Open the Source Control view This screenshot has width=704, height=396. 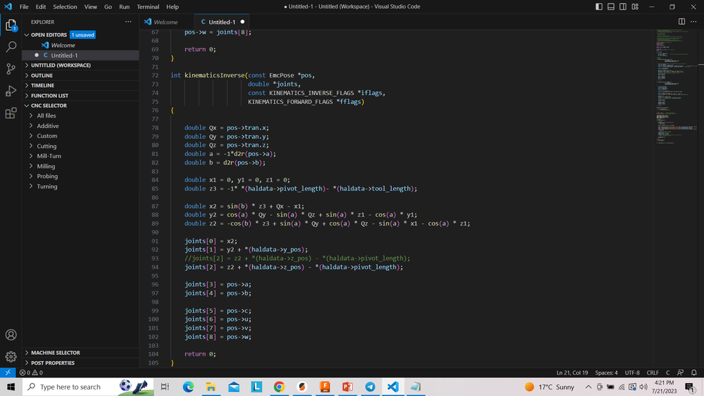(11, 69)
